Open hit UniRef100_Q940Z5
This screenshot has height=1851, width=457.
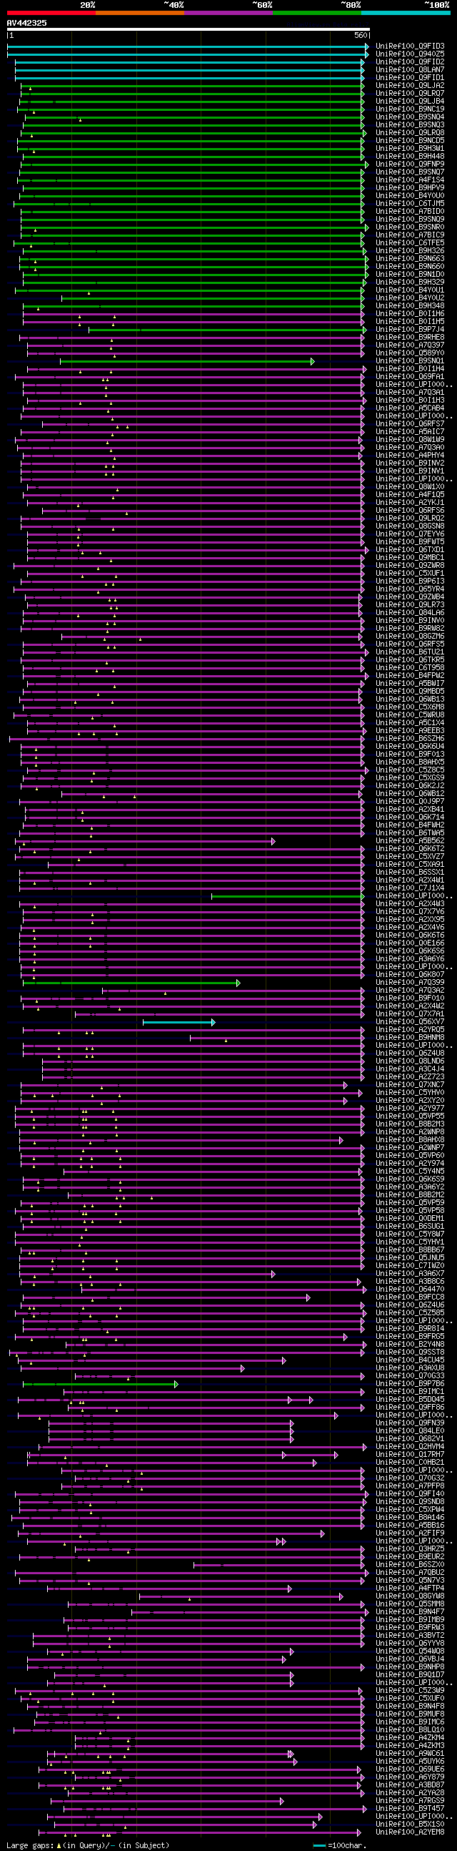pos(410,54)
